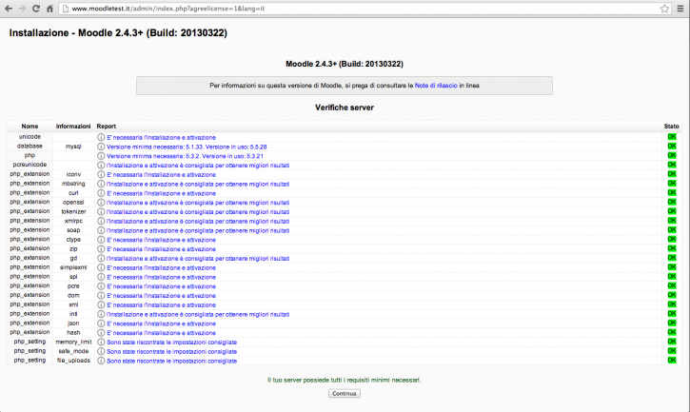Click the OK status for file_uploads row

tap(672, 360)
